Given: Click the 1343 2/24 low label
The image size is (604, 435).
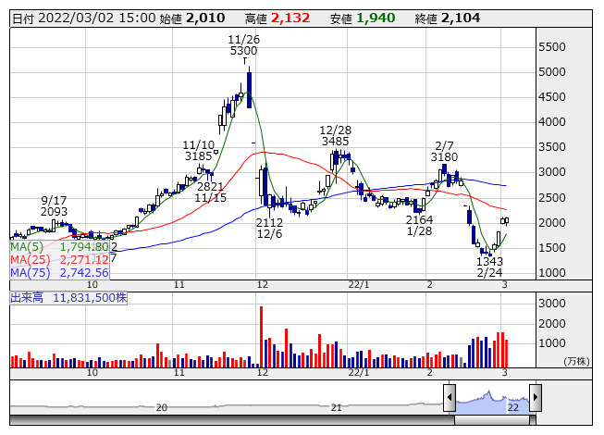Looking at the screenshot, I should click(x=489, y=267).
